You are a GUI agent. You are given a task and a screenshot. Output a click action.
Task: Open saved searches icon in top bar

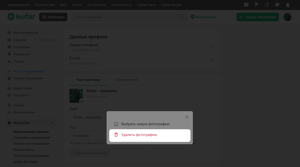click(x=267, y=5)
